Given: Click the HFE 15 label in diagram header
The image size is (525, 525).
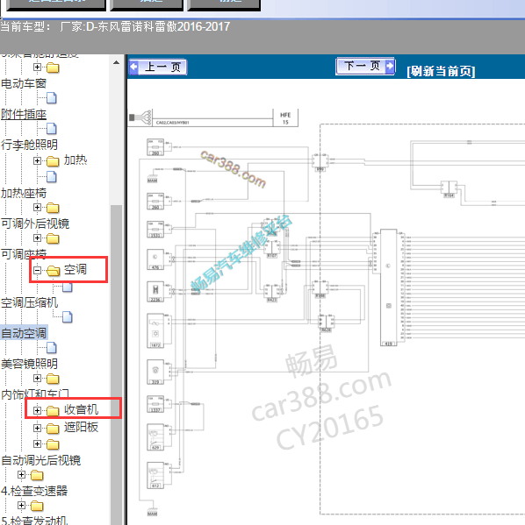Looking at the screenshot, I should [x=285, y=118].
